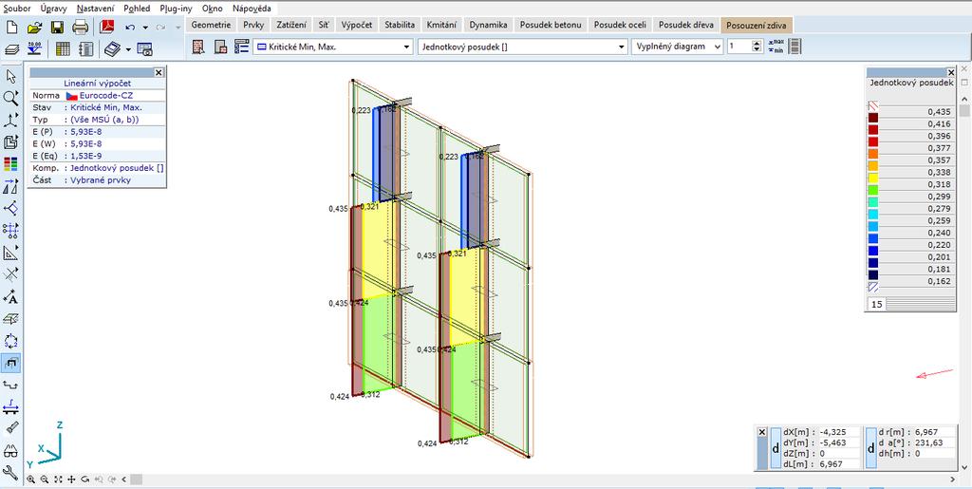Viewport: 972px width, 489px height.
Task: Export to PDF with the red PDF icon
Action: 107,28
